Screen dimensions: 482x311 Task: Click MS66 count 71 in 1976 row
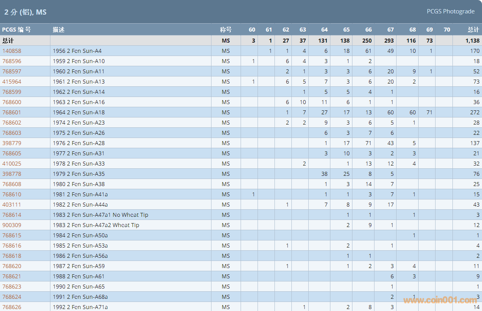[x=368, y=143]
